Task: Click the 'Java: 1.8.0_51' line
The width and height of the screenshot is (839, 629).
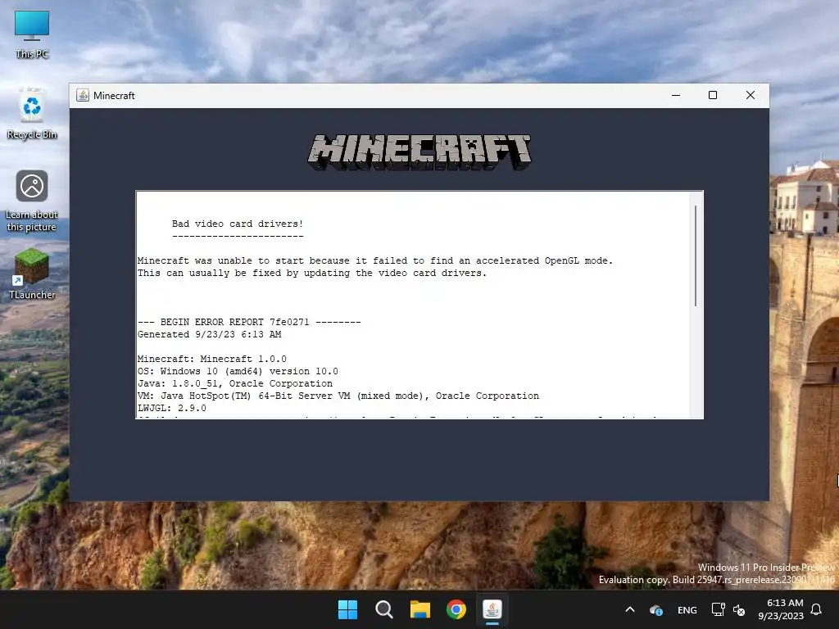Action: tap(235, 383)
